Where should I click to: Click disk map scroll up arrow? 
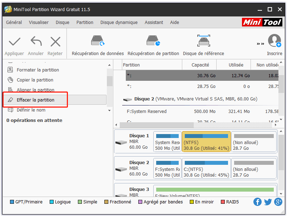coord(281,131)
